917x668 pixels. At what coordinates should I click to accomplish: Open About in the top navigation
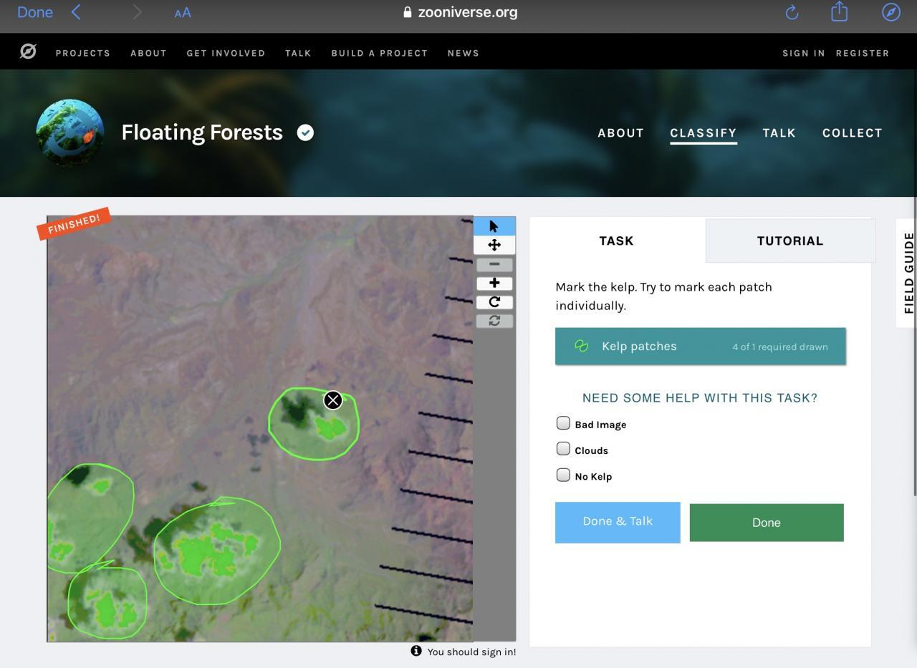pos(148,53)
